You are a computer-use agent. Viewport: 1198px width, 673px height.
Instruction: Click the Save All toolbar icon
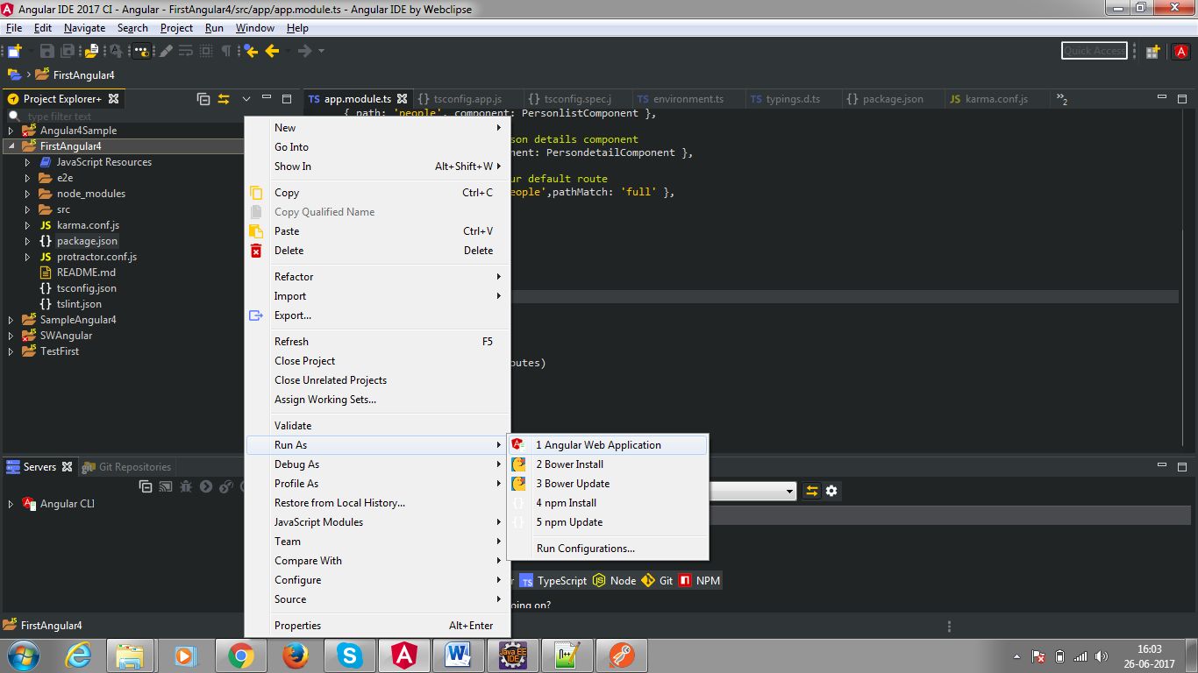(x=68, y=51)
